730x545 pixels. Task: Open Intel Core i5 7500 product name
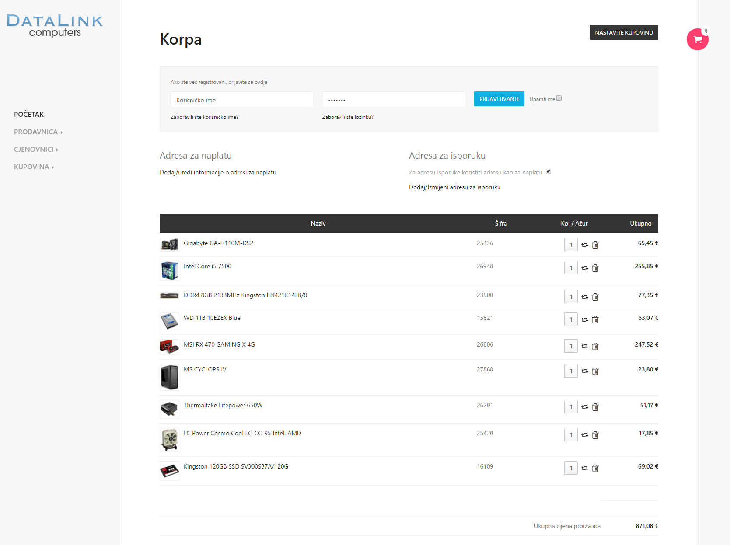pyautogui.click(x=207, y=267)
